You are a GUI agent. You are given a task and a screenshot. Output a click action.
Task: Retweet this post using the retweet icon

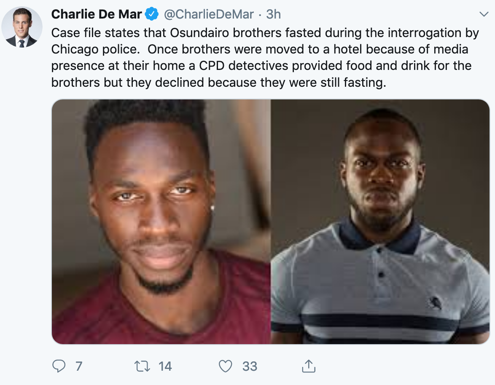[x=142, y=366]
